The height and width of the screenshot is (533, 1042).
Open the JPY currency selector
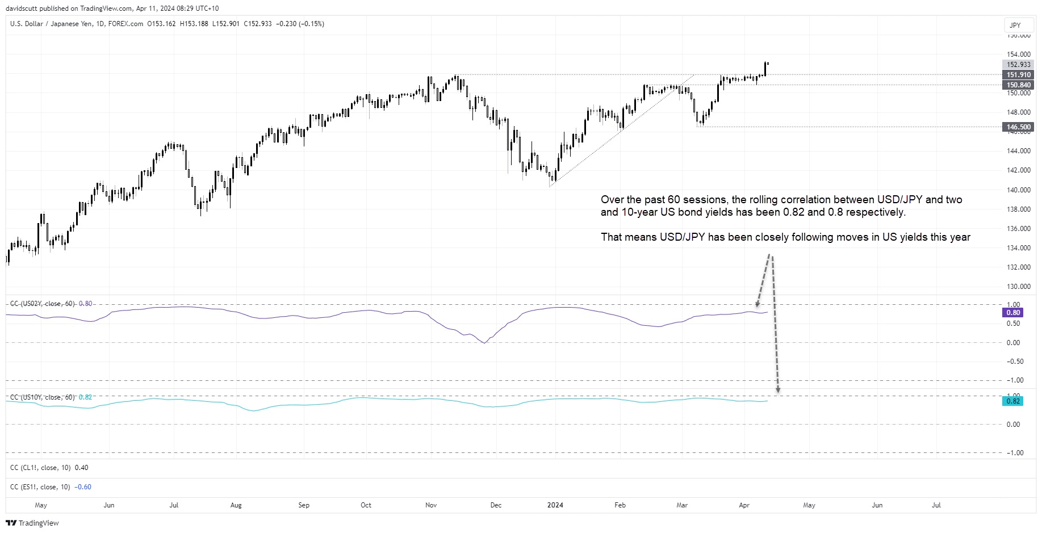click(x=1019, y=26)
